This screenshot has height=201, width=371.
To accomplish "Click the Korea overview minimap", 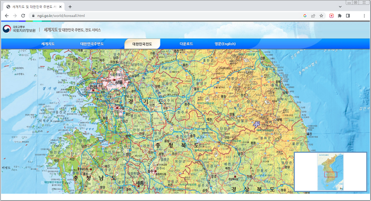I will [x=330, y=172].
